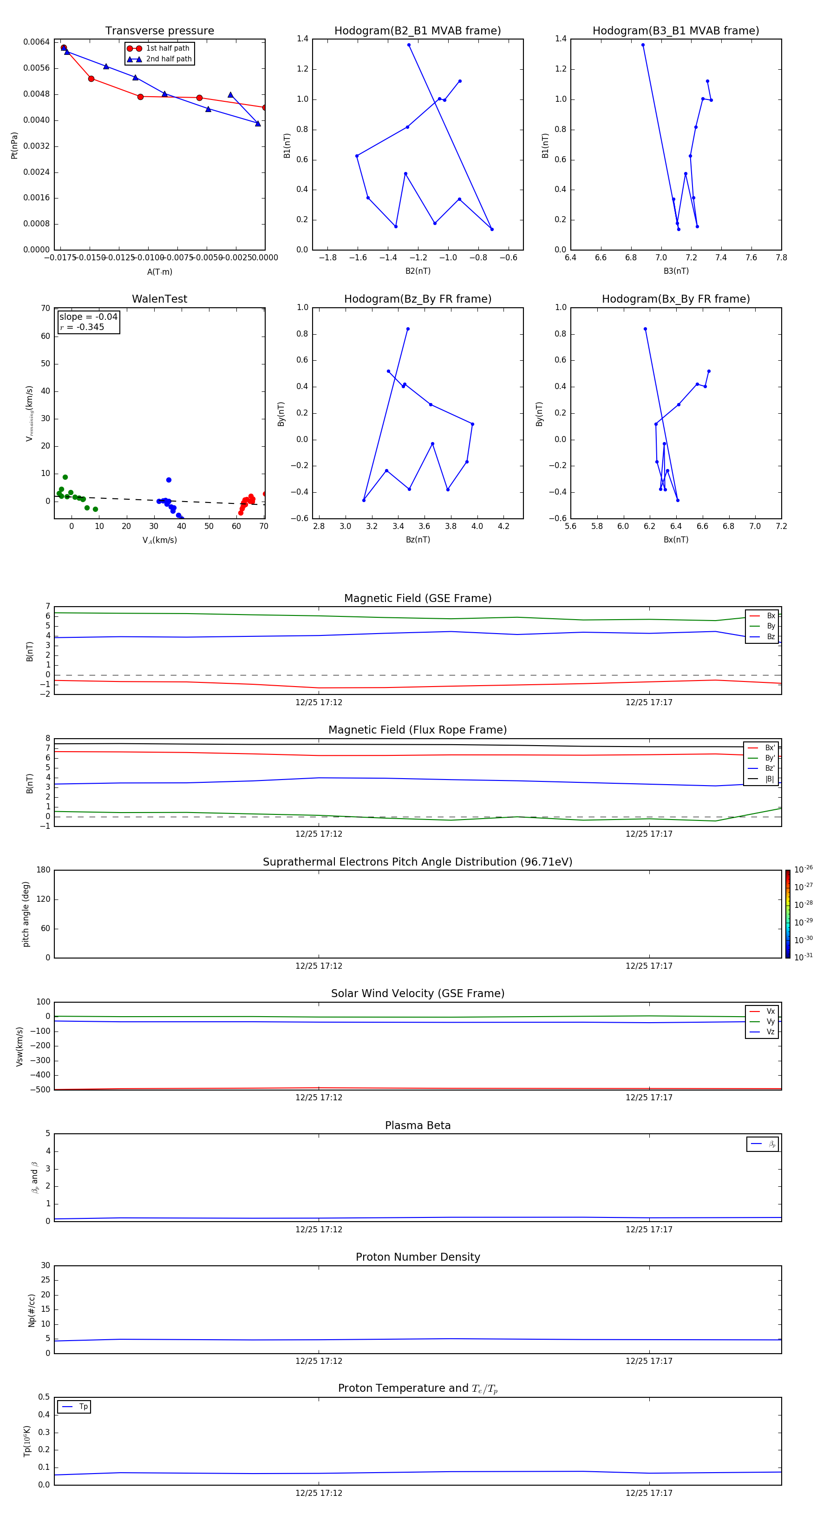The width and height of the screenshot is (836, 1534).
Task: Click the "Bx'" legend entry in flux rope plot
Action: click(x=762, y=748)
